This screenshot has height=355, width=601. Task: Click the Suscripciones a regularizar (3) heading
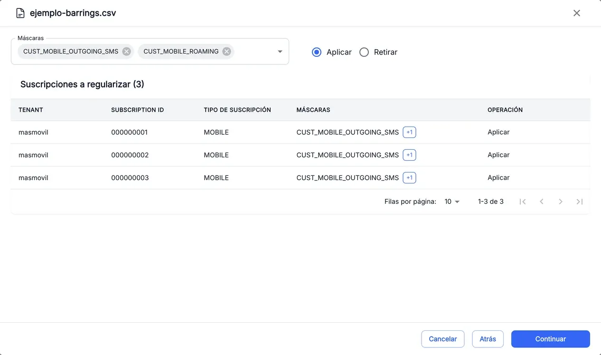pyautogui.click(x=82, y=84)
